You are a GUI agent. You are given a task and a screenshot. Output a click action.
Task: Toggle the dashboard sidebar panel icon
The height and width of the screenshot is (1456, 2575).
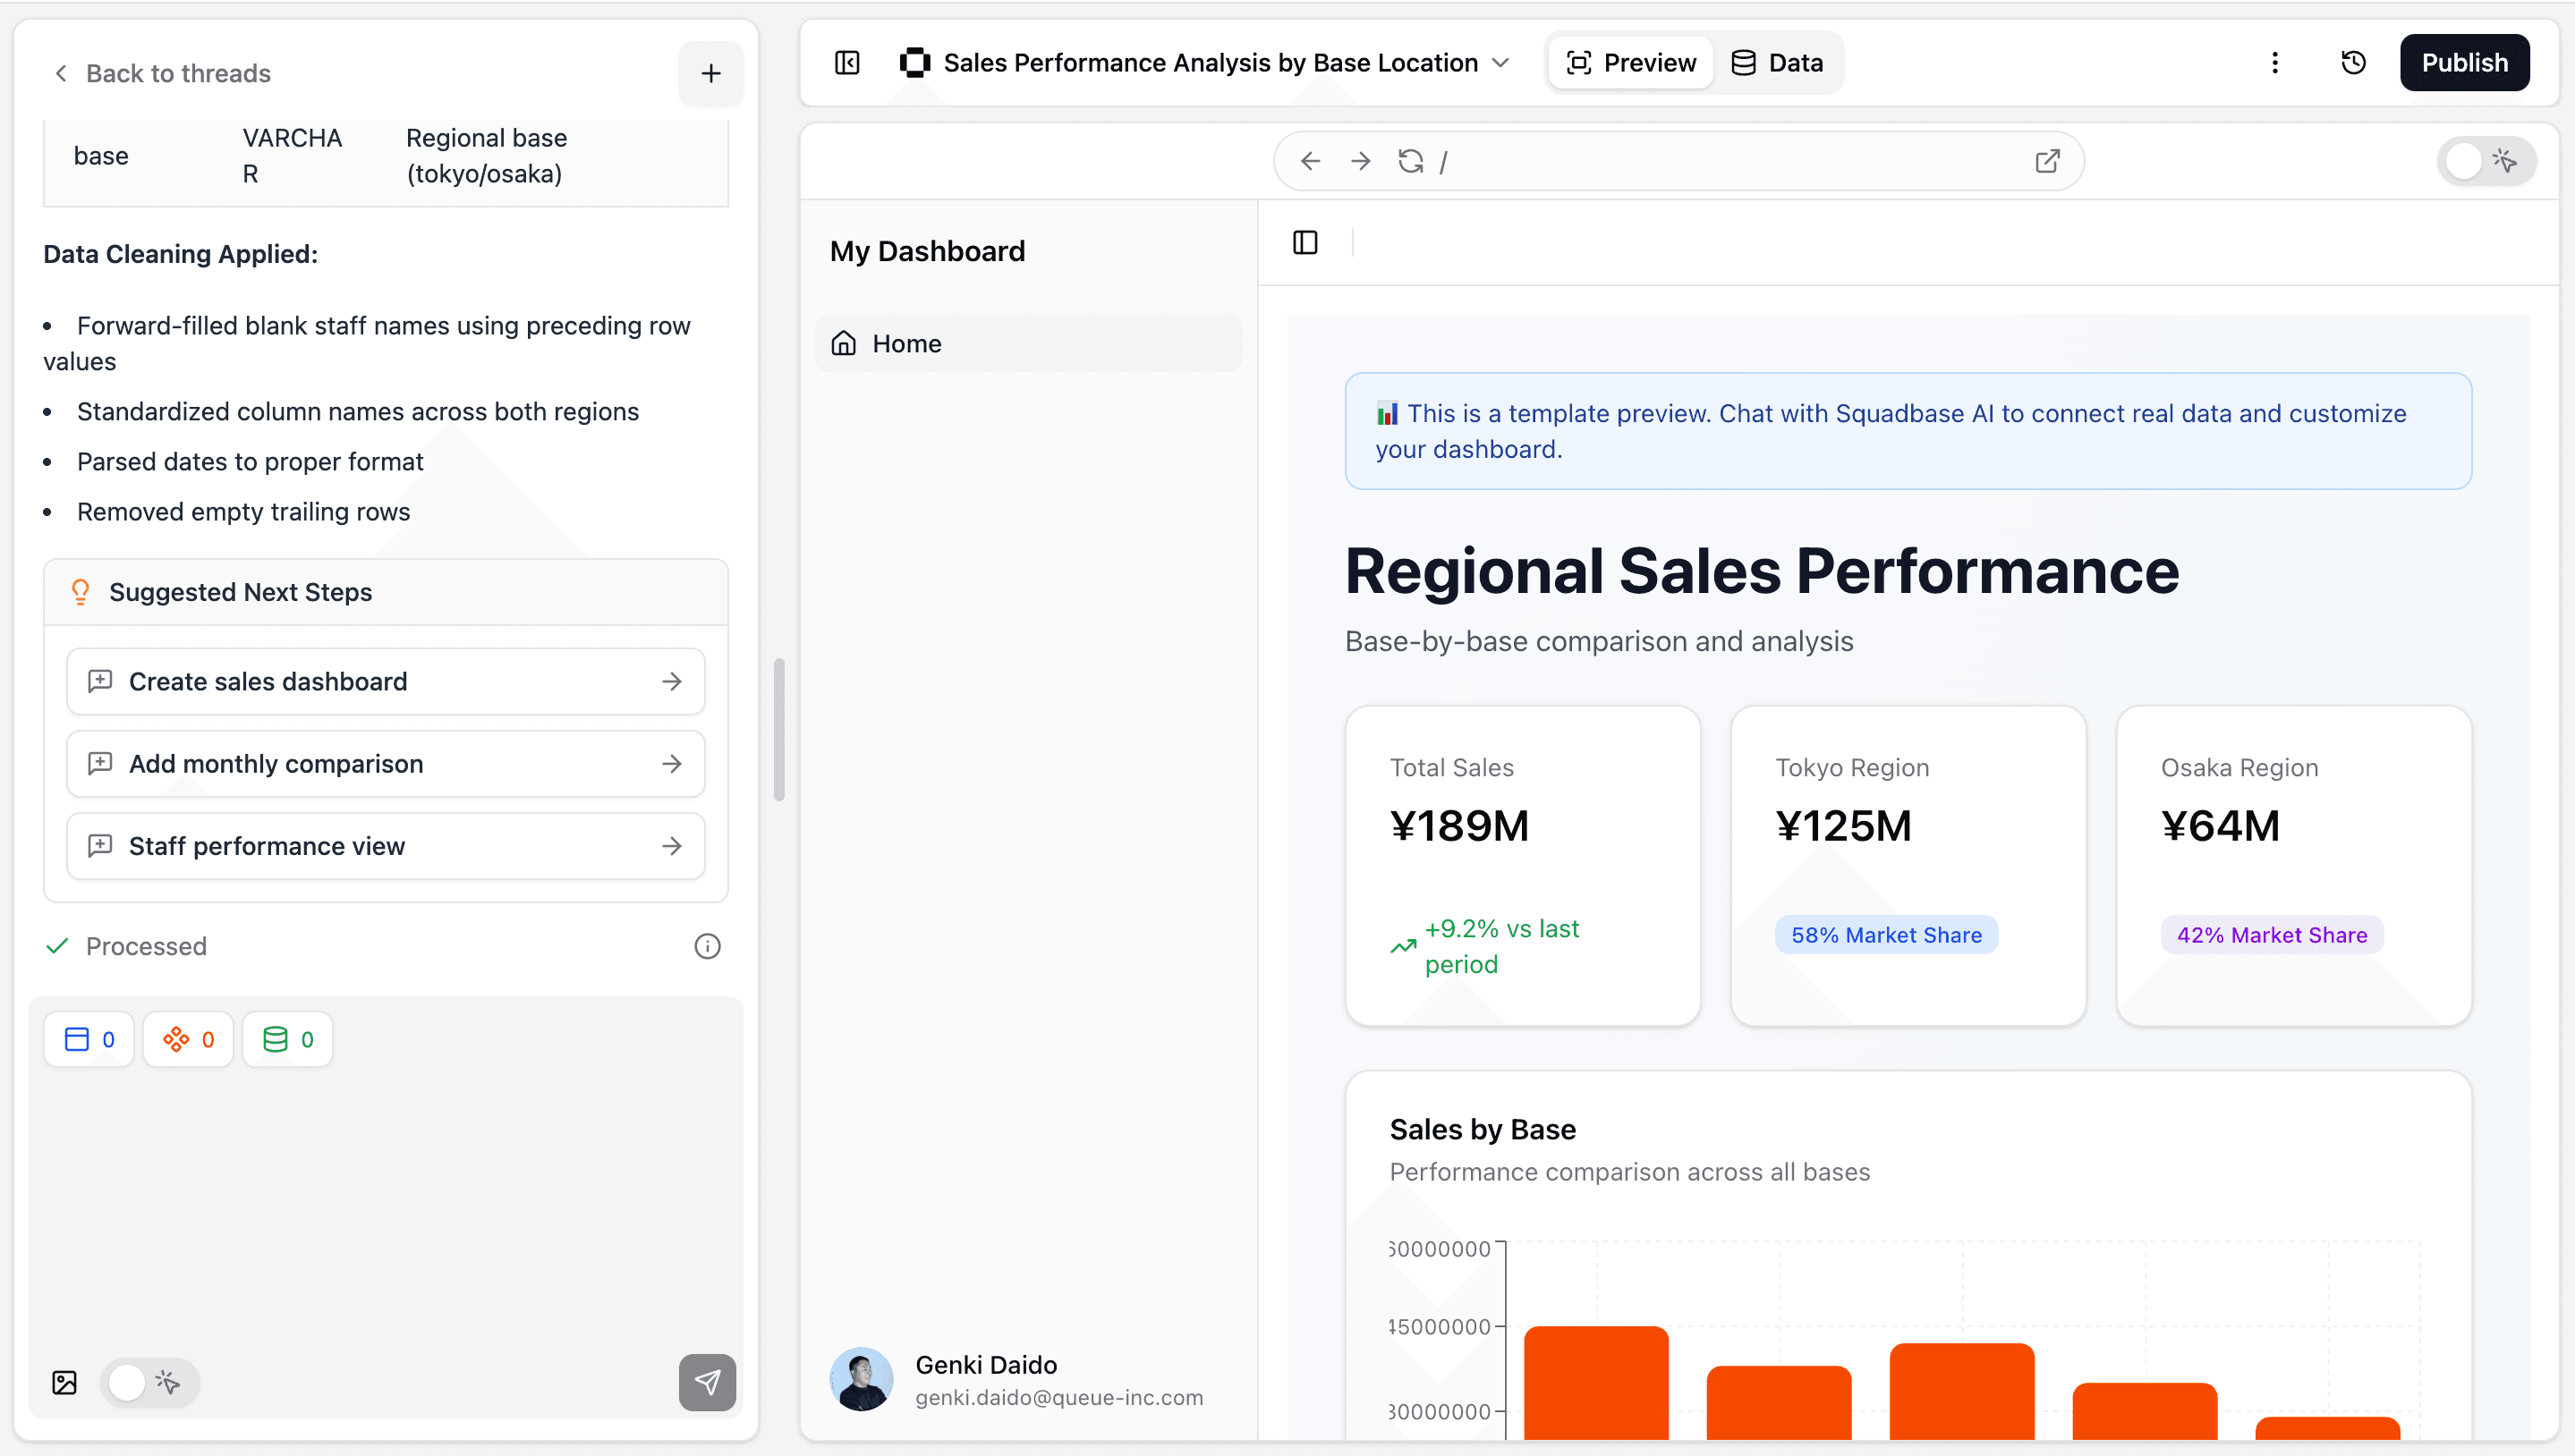point(1304,242)
